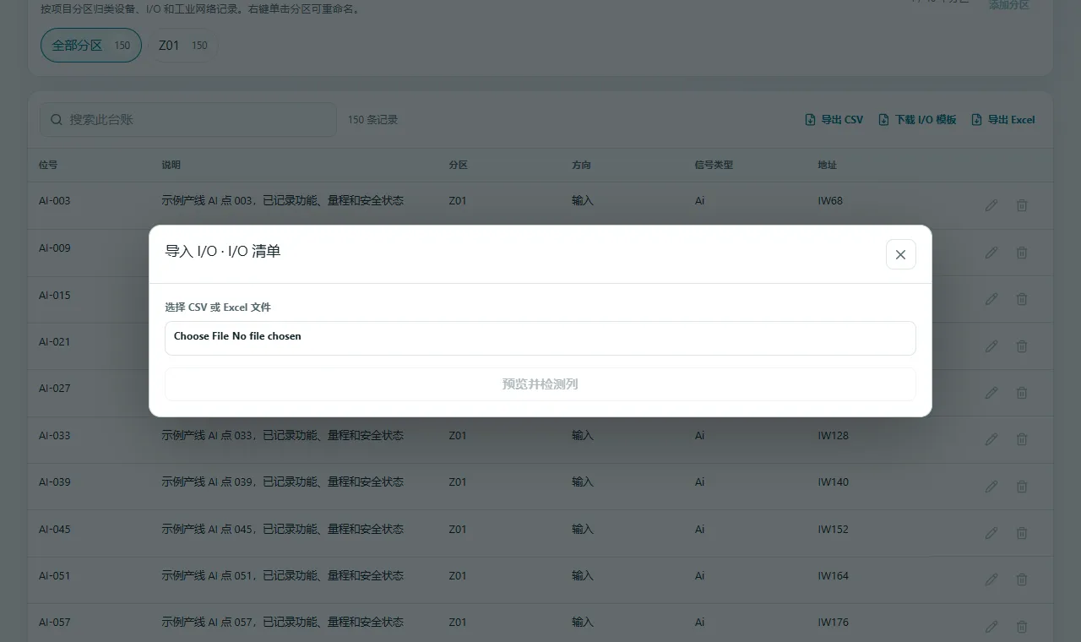Viewport: 1081px width, 642px height.
Task: Click the 说明 column header
Action: tap(171, 165)
